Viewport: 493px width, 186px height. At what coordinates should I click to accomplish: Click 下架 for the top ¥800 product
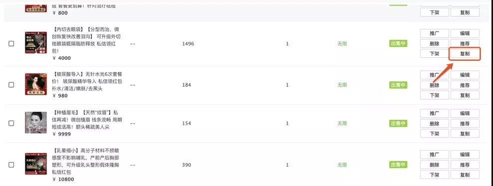coord(434,12)
